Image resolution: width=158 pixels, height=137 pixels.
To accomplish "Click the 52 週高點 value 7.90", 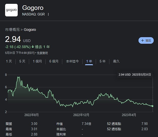I will tap(145, 124).
